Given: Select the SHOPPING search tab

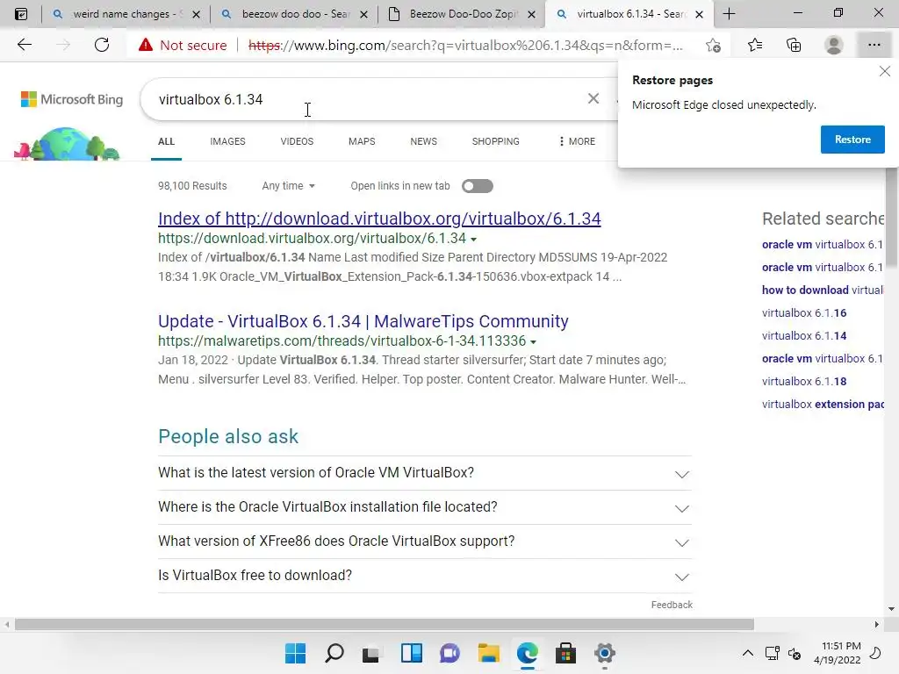Looking at the screenshot, I should pos(496,141).
